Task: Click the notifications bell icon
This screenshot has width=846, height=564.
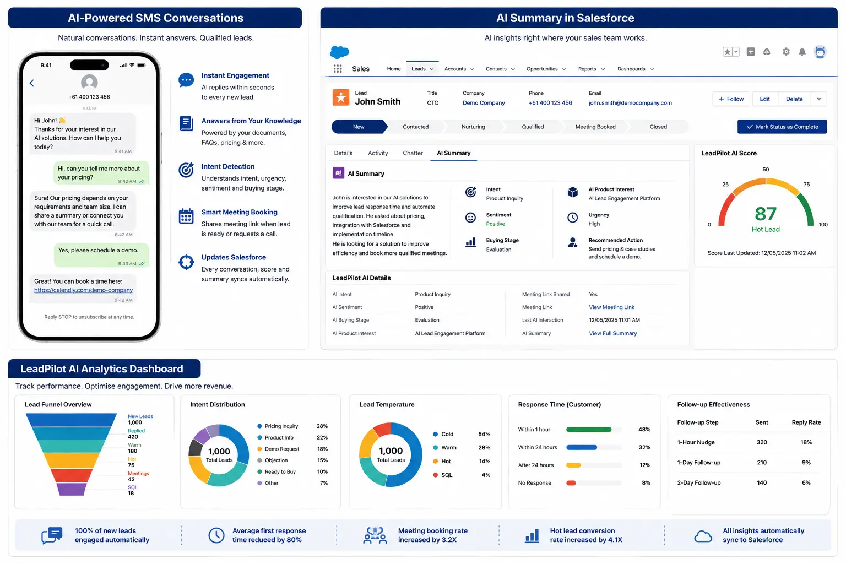Action: (x=802, y=52)
